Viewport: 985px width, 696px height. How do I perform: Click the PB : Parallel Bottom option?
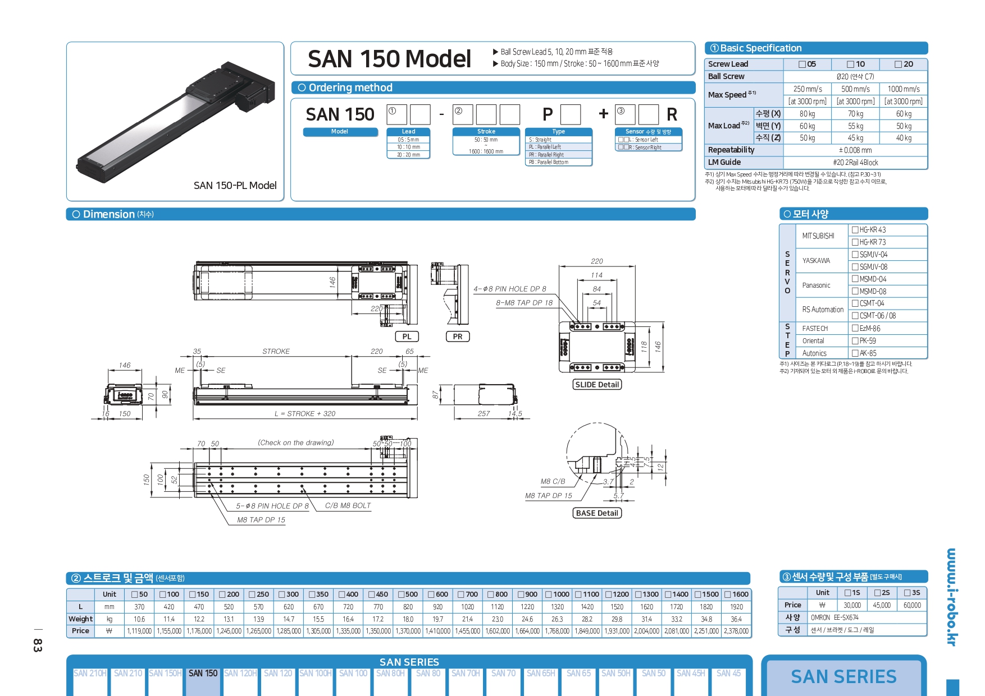point(559,162)
